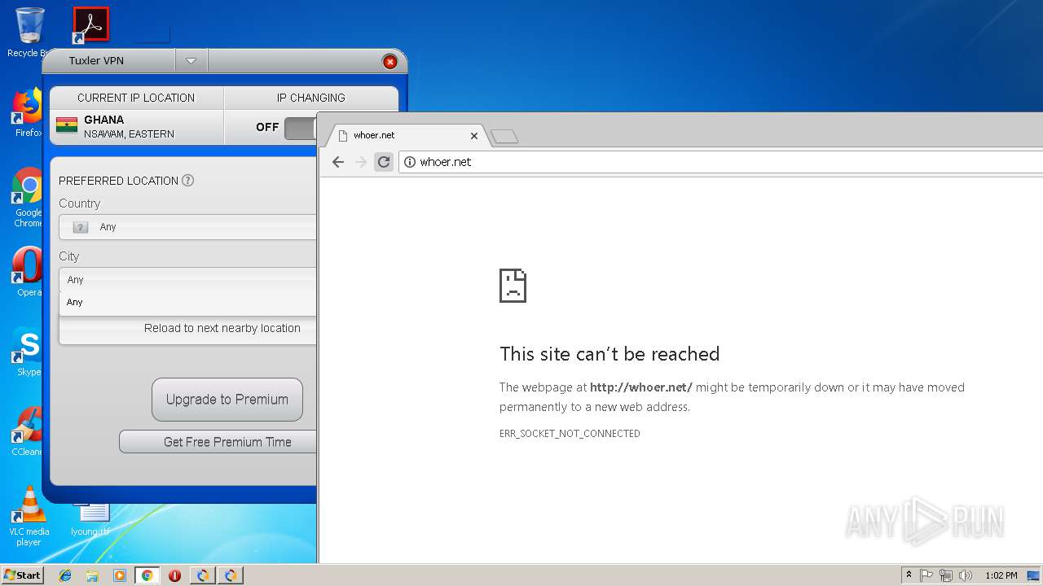
Task: Open the Adobe Acrobat desktop shortcut
Action: [90, 24]
